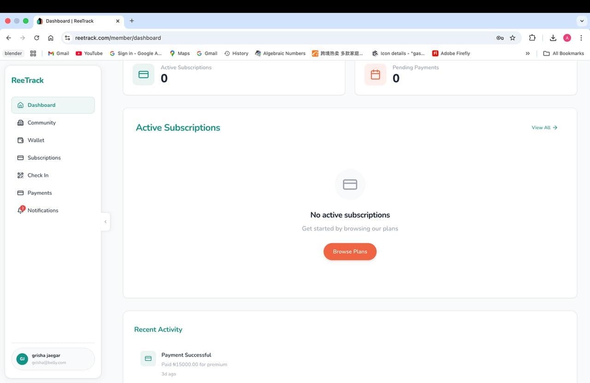Open the Payments card icon

tap(19, 192)
